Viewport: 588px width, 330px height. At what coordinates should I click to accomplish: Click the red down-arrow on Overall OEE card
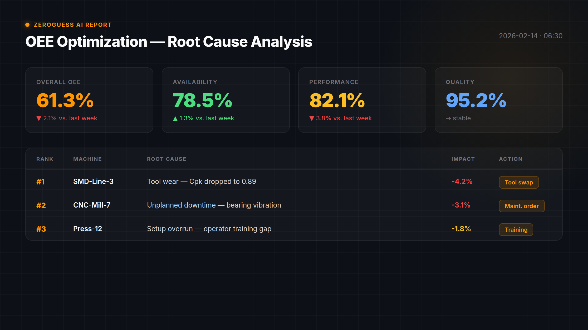coord(38,118)
